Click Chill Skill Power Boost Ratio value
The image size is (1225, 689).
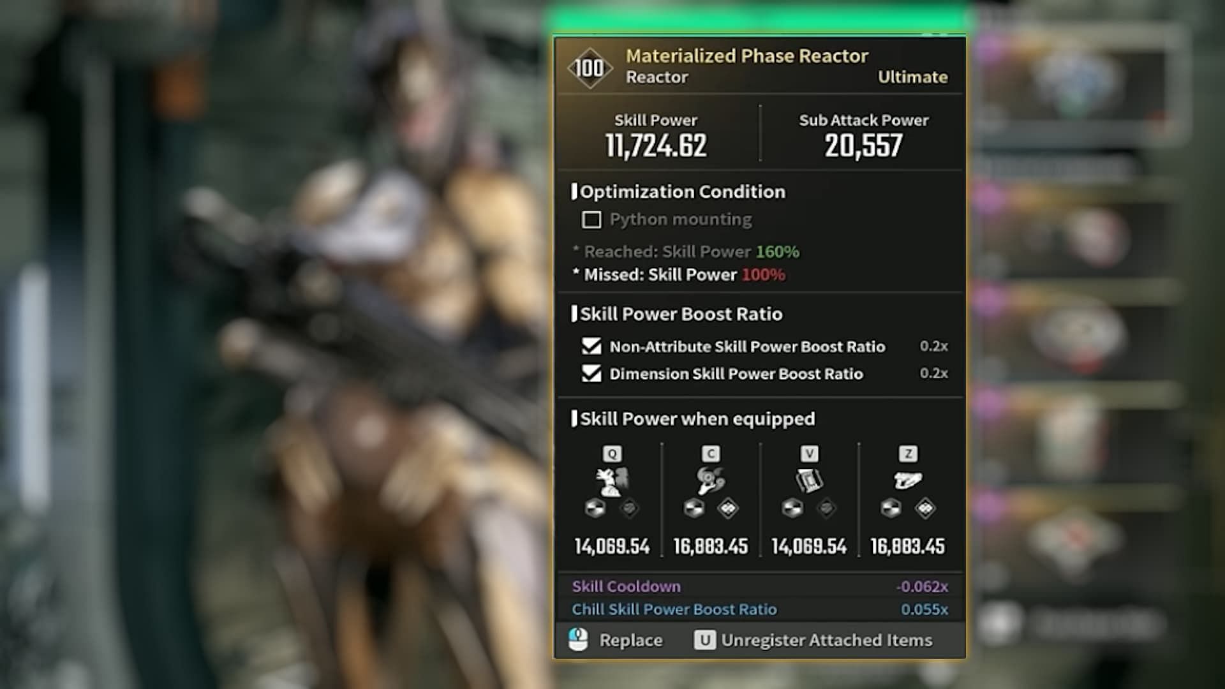pos(924,608)
